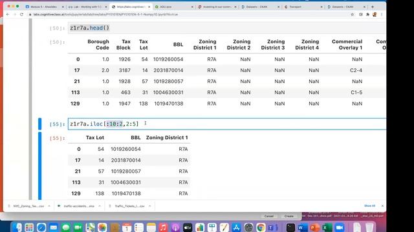Image resolution: width=414 pixels, height=232 pixels.
Task: Open Launchpad in the Dock
Action: pyautogui.click(x=29, y=227)
